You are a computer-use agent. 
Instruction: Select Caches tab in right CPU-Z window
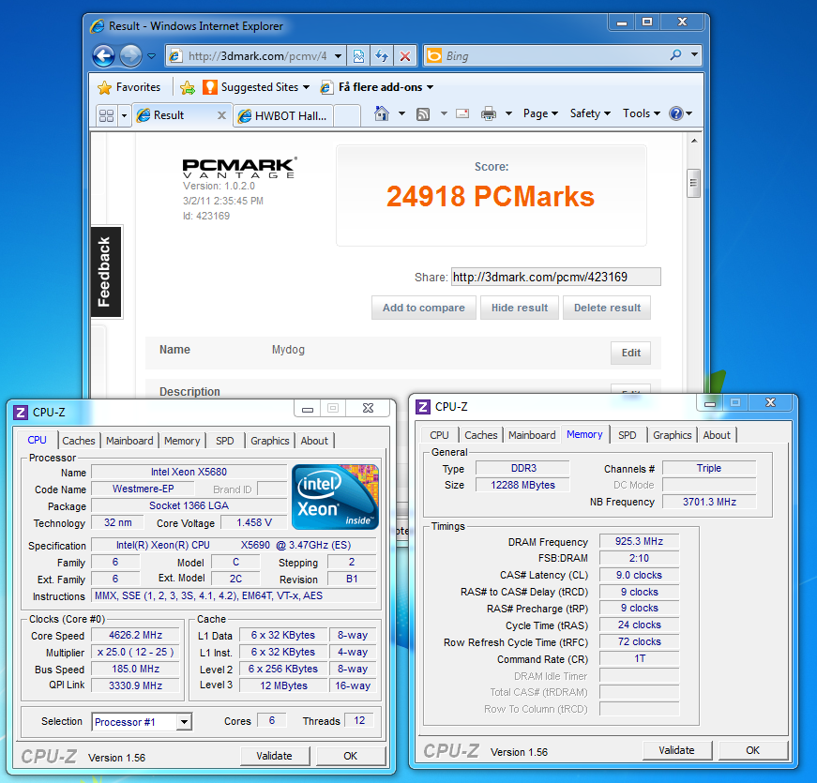(x=481, y=435)
